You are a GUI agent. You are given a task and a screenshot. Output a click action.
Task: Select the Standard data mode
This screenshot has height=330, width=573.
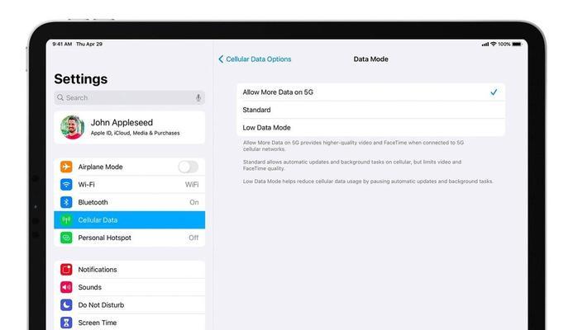pos(371,110)
